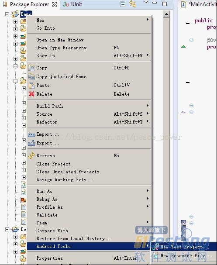Collapse the lower De project node
This screenshot has width=217, height=265.
point(7,229)
